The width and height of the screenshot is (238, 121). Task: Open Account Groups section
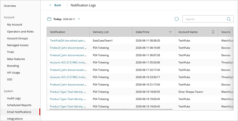(17, 38)
